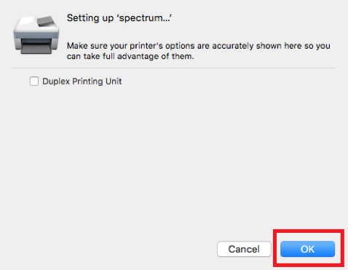The height and width of the screenshot is (270, 348).
Task: Confirm the printer setup with OK
Action: (307, 249)
